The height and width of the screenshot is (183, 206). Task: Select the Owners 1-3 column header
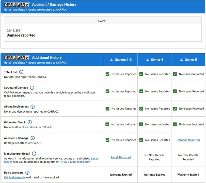pyautogui.click(x=121, y=60)
